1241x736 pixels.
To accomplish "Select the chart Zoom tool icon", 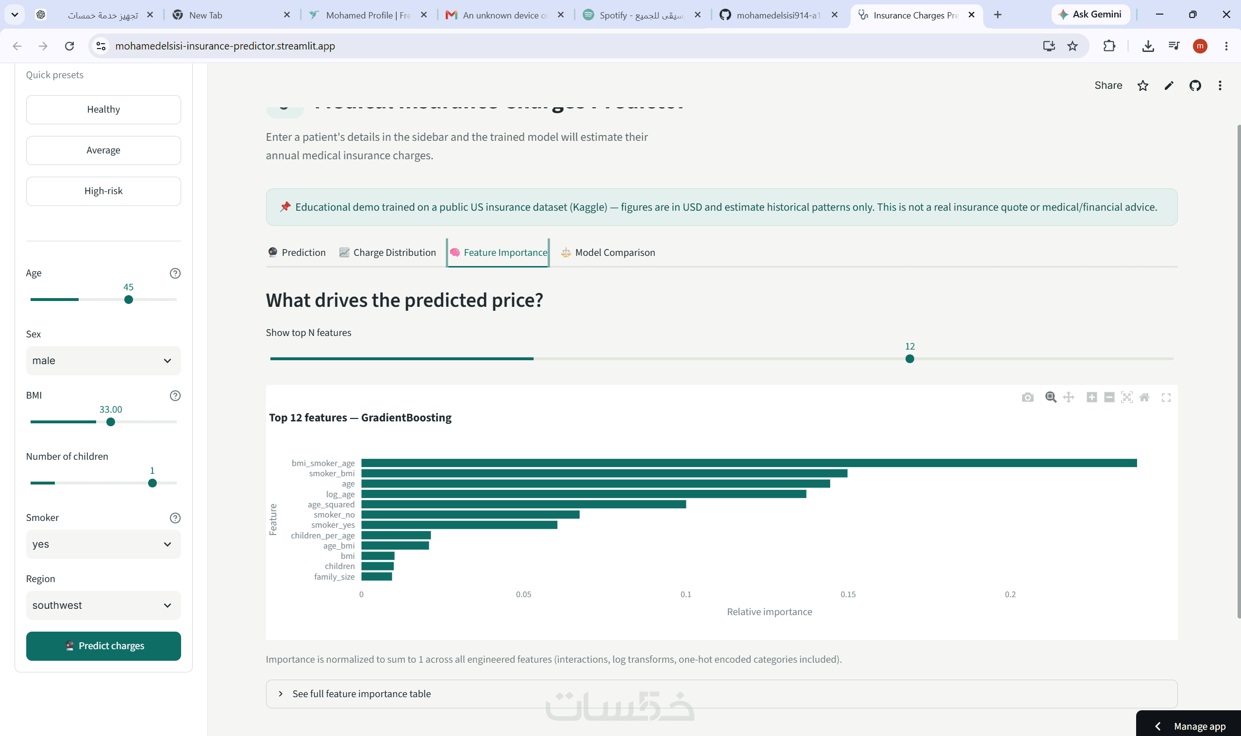I will (x=1050, y=397).
